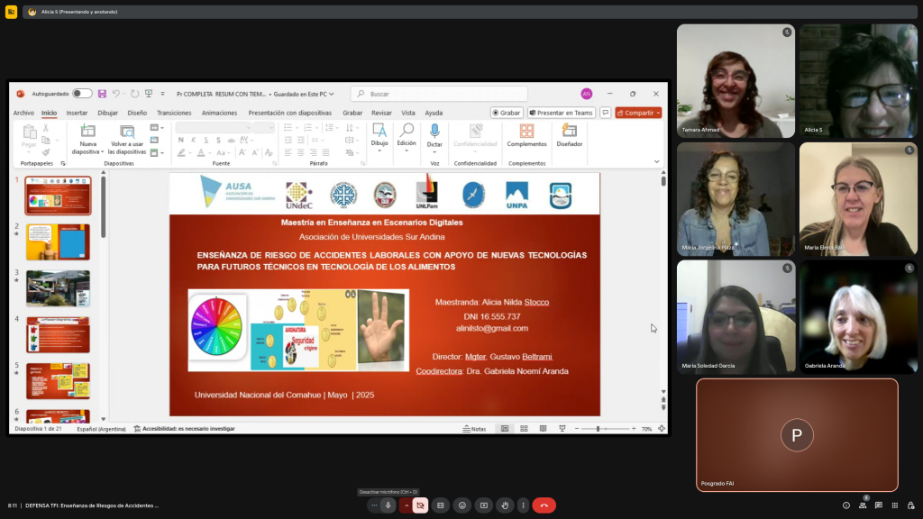The image size is (923, 519).
Task: Click the Buscar search box
Action: (x=439, y=94)
